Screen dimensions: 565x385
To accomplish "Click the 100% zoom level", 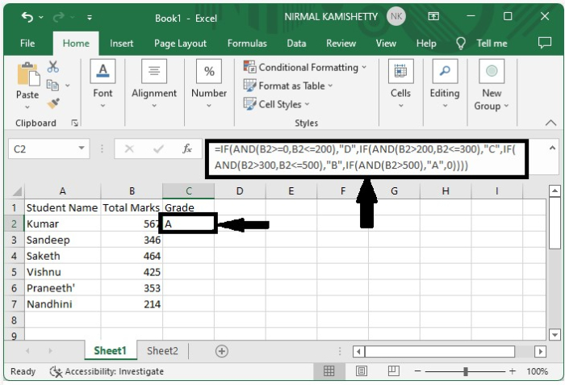I will coord(537,371).
